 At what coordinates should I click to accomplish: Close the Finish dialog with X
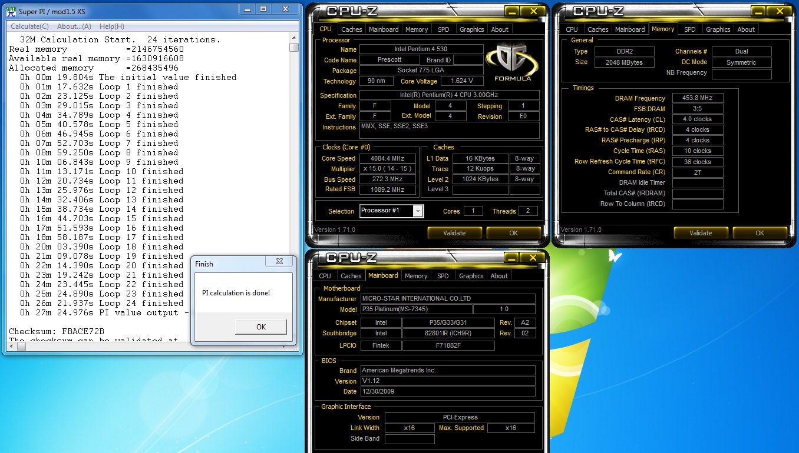[279, 261]
